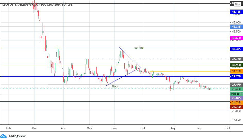Screen dimensions: 243x139
Task: Click the Jun date label
Action: coord(114,128)
